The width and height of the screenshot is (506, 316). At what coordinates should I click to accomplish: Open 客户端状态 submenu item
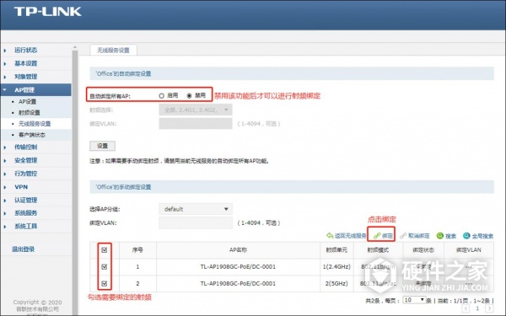[x=32, y=135]
